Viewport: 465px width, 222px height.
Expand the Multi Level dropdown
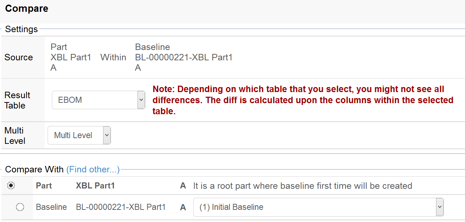79,135
